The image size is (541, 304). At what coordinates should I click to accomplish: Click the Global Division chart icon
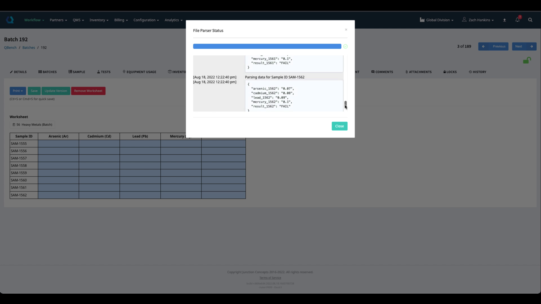[x=422, y=20]
